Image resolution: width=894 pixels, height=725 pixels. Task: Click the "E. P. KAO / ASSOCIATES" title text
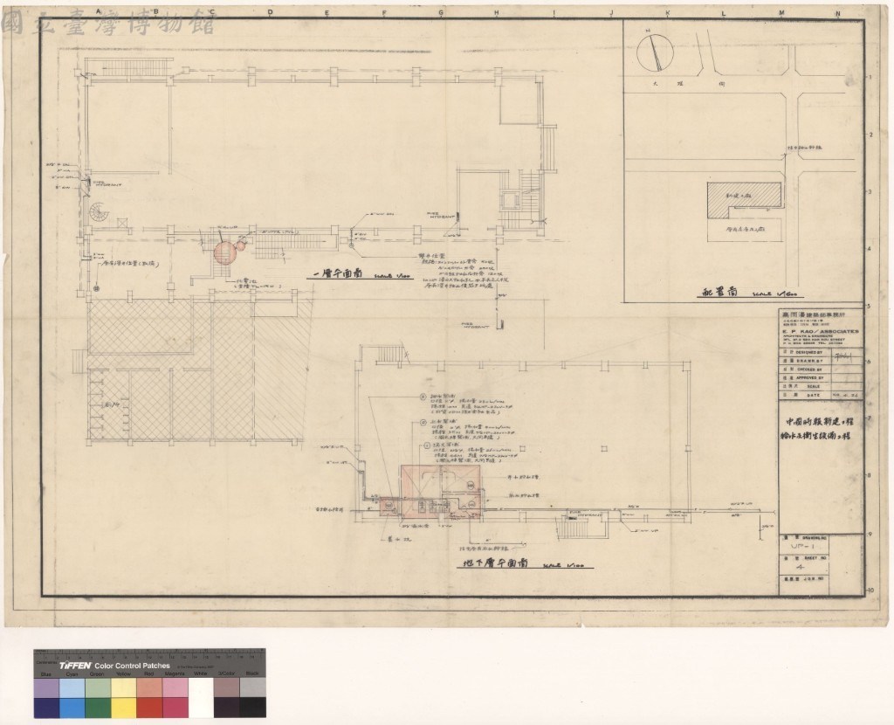pos(820,331)
